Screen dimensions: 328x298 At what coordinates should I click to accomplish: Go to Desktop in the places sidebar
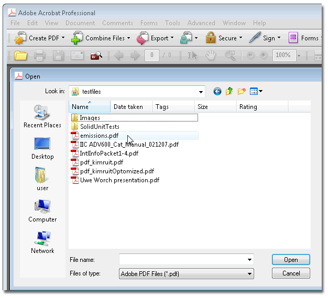[x=42, y=149]
